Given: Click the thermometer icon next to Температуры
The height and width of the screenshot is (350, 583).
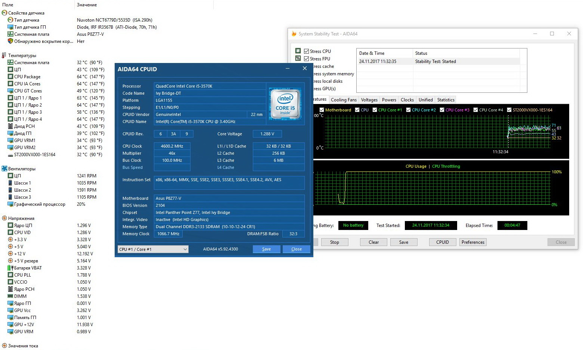Looking at the screenshot, I should click(x=4, y=55).
